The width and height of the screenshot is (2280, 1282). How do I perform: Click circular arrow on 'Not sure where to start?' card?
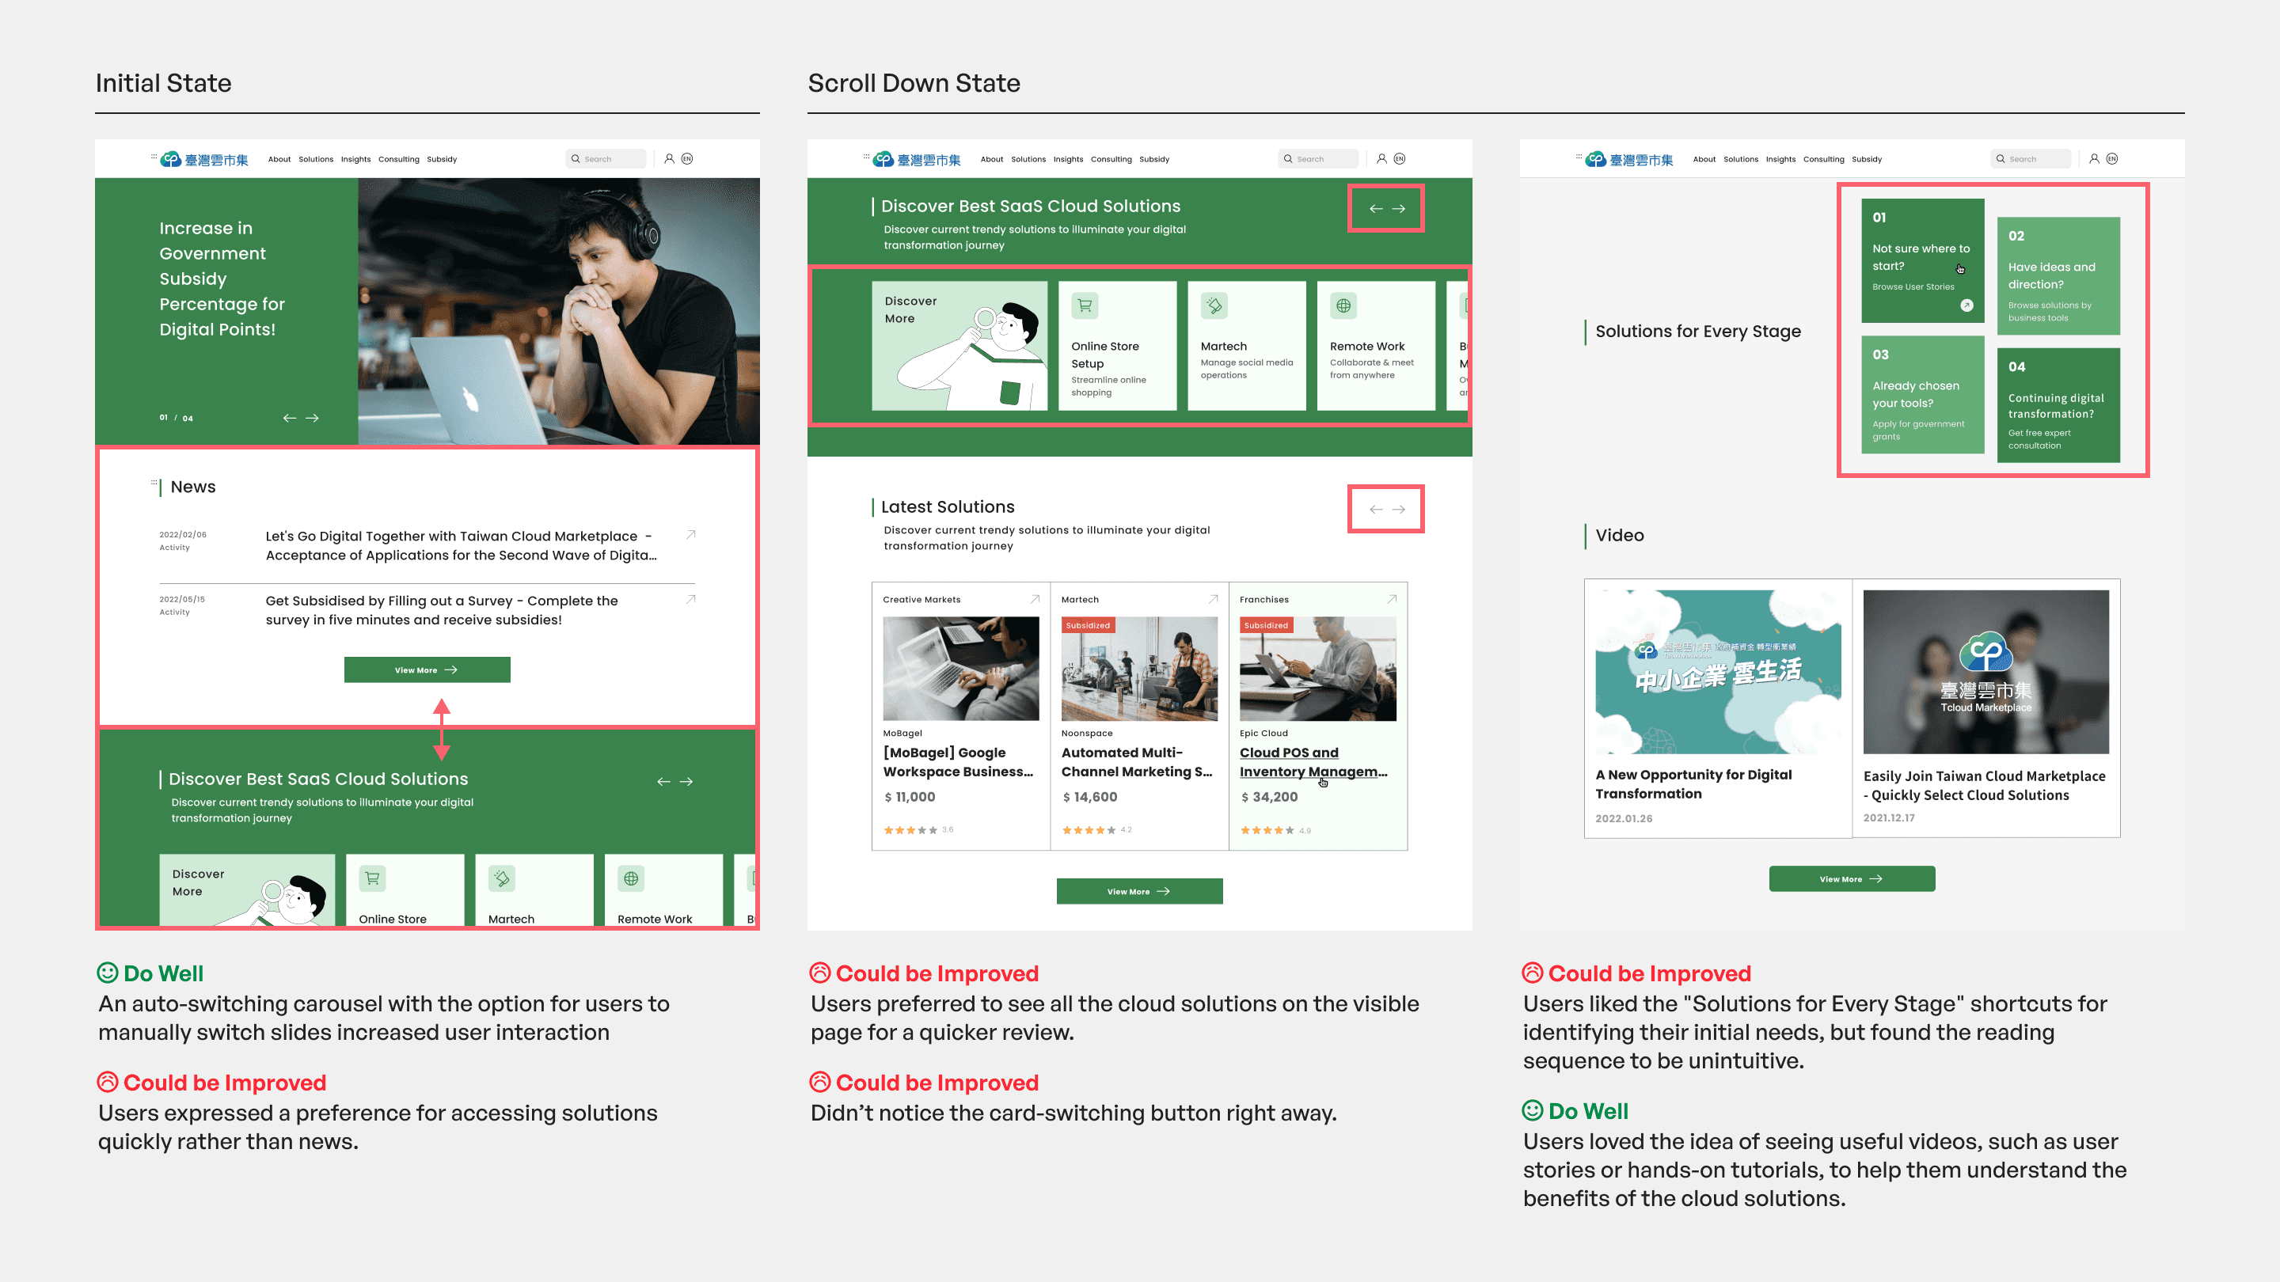(x=1966, y=305)
